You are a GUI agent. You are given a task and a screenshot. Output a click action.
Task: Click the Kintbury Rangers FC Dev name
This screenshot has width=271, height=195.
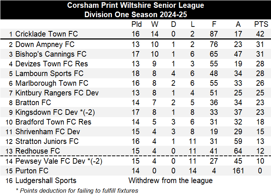(57, 93)
